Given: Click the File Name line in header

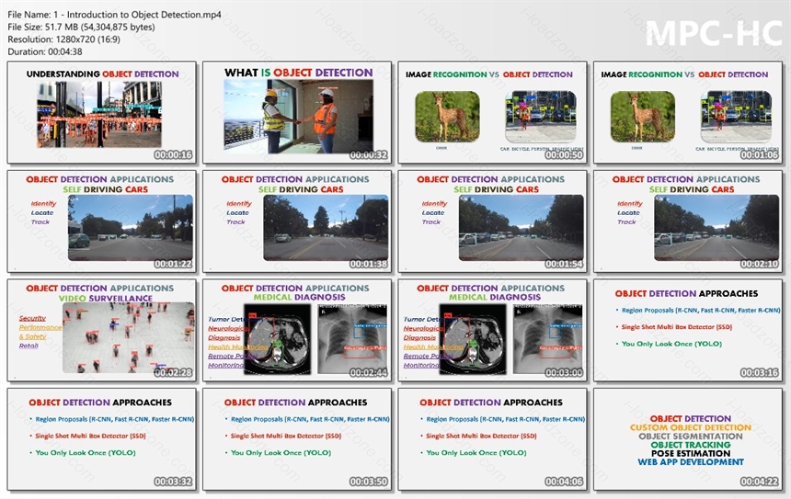Looking at the screenshot, I should pos(115,15).
